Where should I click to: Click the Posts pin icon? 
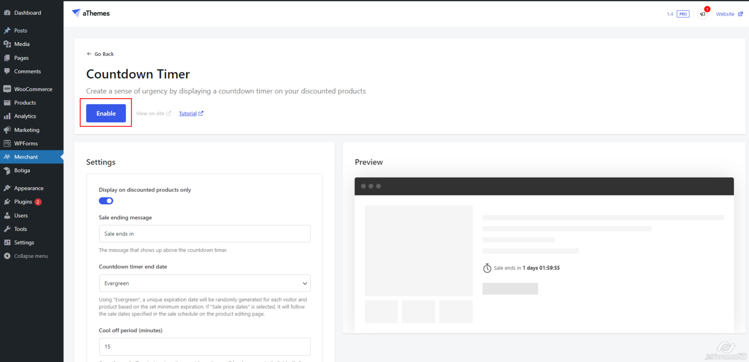[x=7, y=31]
